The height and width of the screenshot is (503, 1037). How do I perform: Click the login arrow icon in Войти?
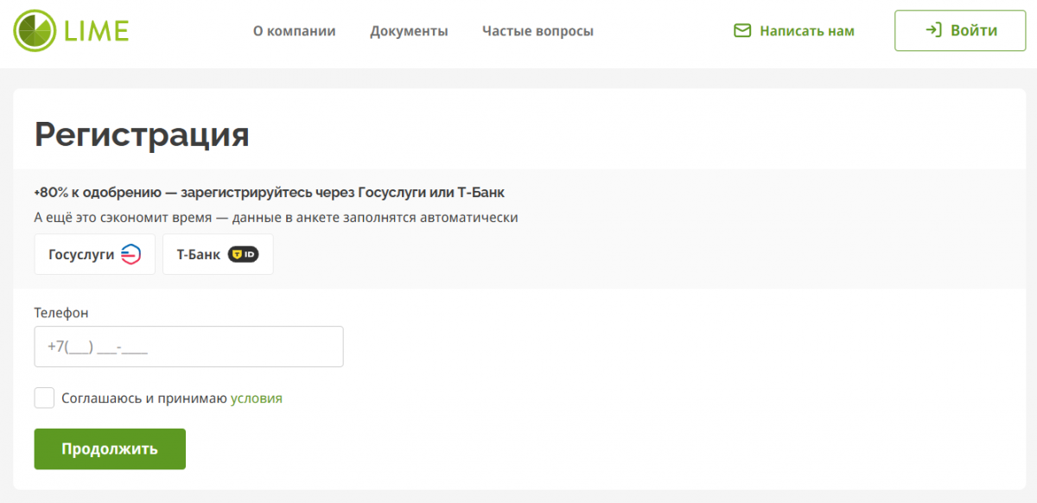(932, 31)
